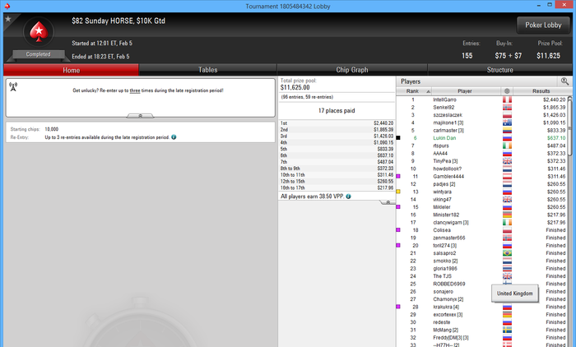Select player row The TJS
The image size is (576, 347).
click(482, 276)
